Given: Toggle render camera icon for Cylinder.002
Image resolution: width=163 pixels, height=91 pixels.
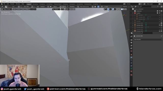Looking at the screenshot, I should [161, 25].
